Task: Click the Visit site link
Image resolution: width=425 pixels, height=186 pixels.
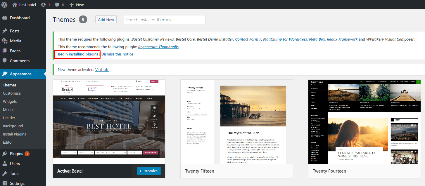Action: (x=102, y=70)
